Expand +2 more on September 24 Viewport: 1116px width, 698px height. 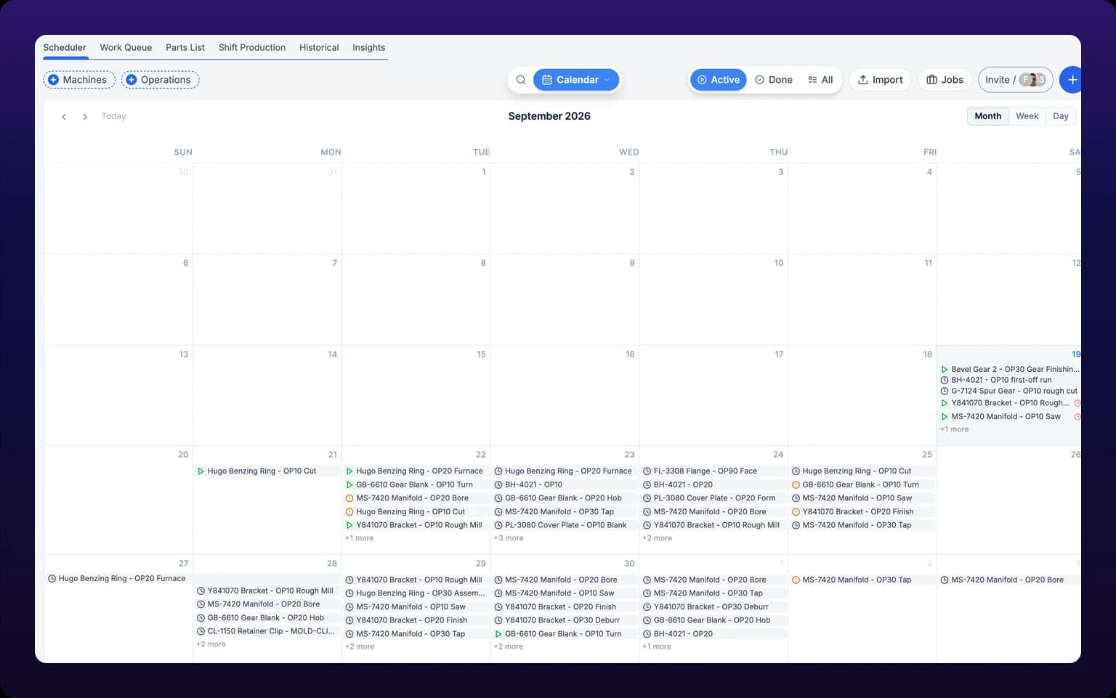(657, 538)
